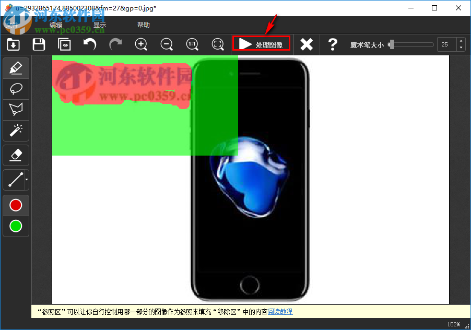
Task: Zoom in on the image
Action: 141,44
